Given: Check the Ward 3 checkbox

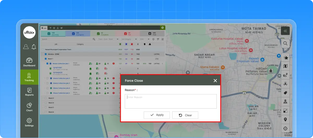Looking at the screenshot, I should click(46, 98).
